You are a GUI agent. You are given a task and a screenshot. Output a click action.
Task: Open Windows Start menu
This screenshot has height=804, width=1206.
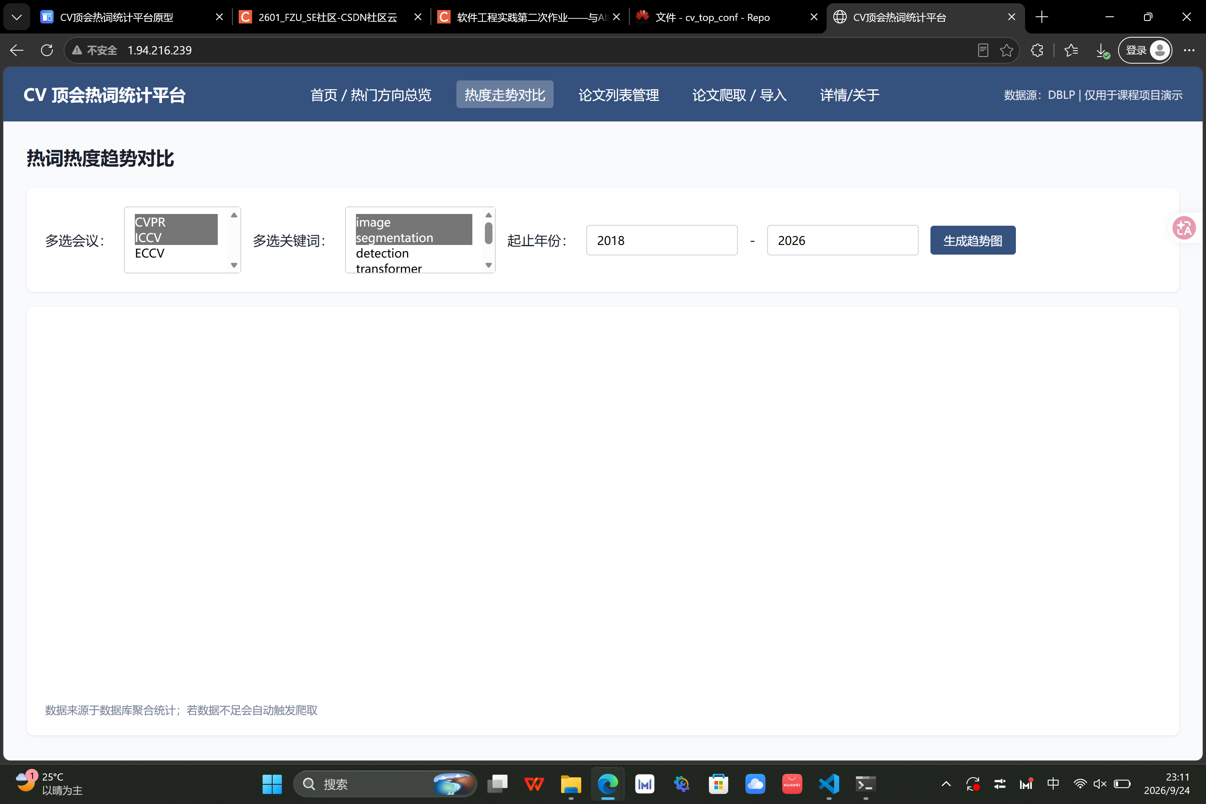(x=272, y=784)
